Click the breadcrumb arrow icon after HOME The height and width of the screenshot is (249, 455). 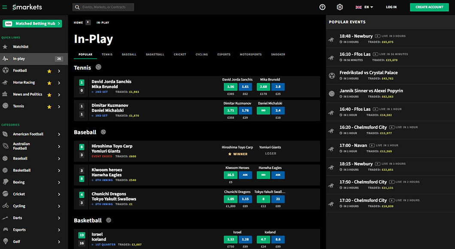[x=88, y=22]
